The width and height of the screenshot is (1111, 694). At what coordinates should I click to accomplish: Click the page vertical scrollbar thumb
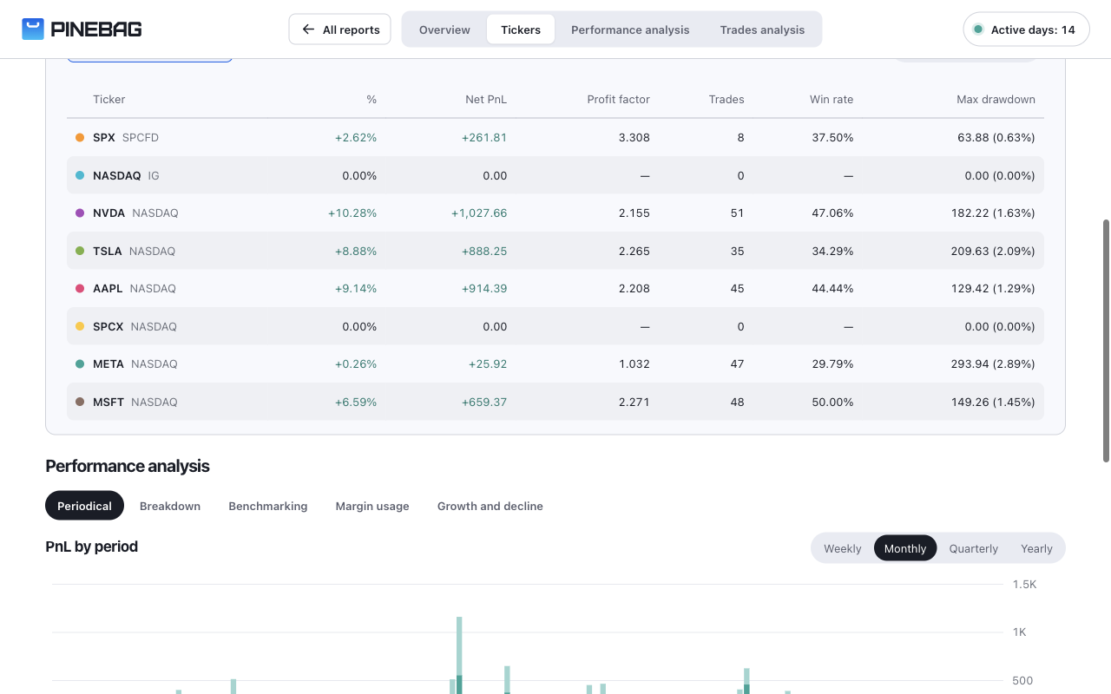point(1106,340)
